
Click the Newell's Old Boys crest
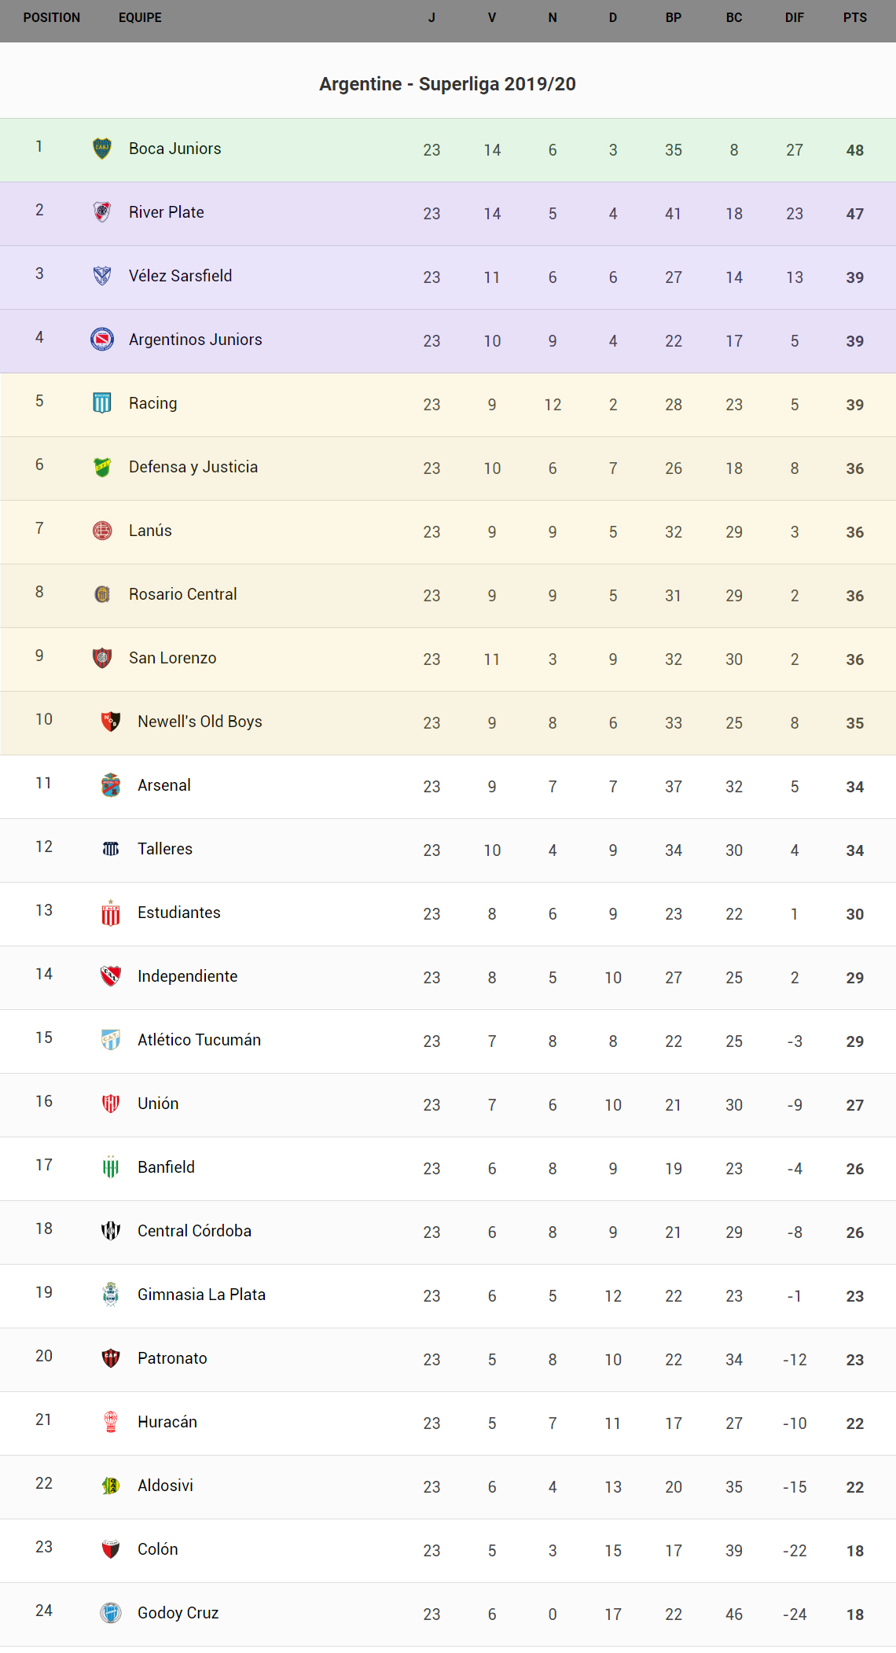pos(111,722)
